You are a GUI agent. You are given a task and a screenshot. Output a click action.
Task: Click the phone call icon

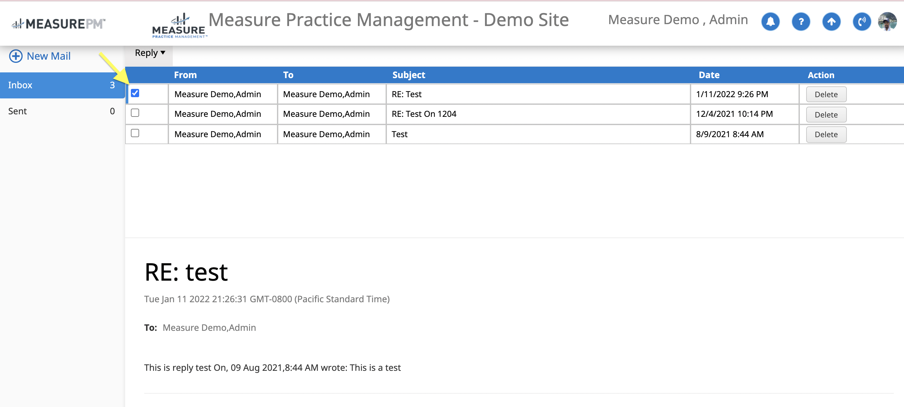click(x=861, y=22)
